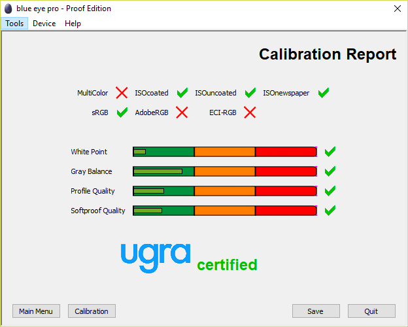Image resolution: width=408 pixels, height=327 pixels.
Task: Click the red X next to ECI-RGB
Action: (x=250, y=112)
